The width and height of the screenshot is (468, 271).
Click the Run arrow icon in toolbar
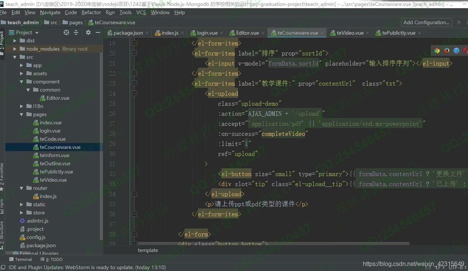tap(459, 22)
